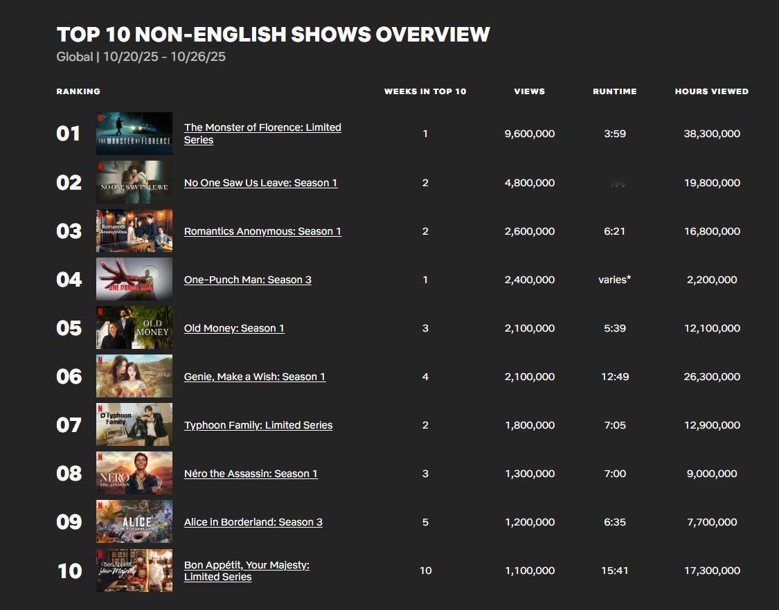Viewport: 779px width, 610px height.
Task: Select the 38,300,000 hours viewed value
Action: pyautogui.click(x=712, y=134)
